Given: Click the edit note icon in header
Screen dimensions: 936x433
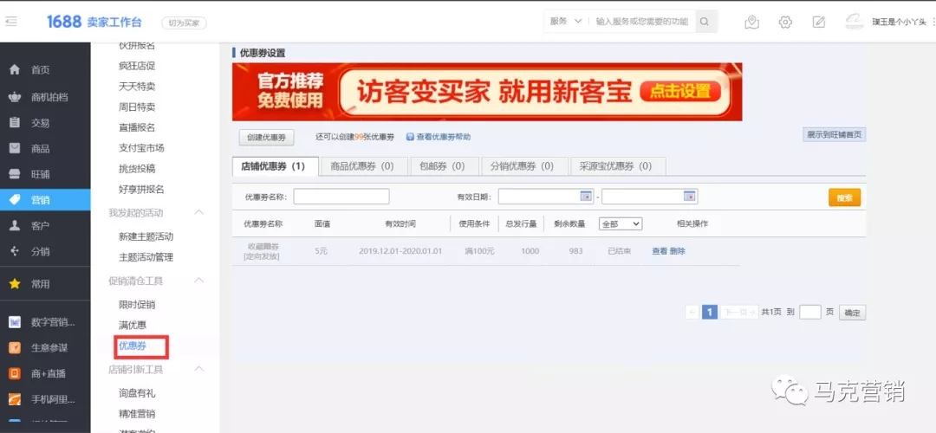Looking at the screenshot, I should click(x=819, y=23).
